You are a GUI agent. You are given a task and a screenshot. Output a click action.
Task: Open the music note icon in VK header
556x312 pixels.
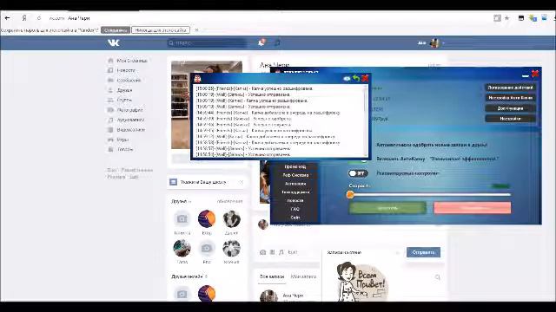pos(277,42)
